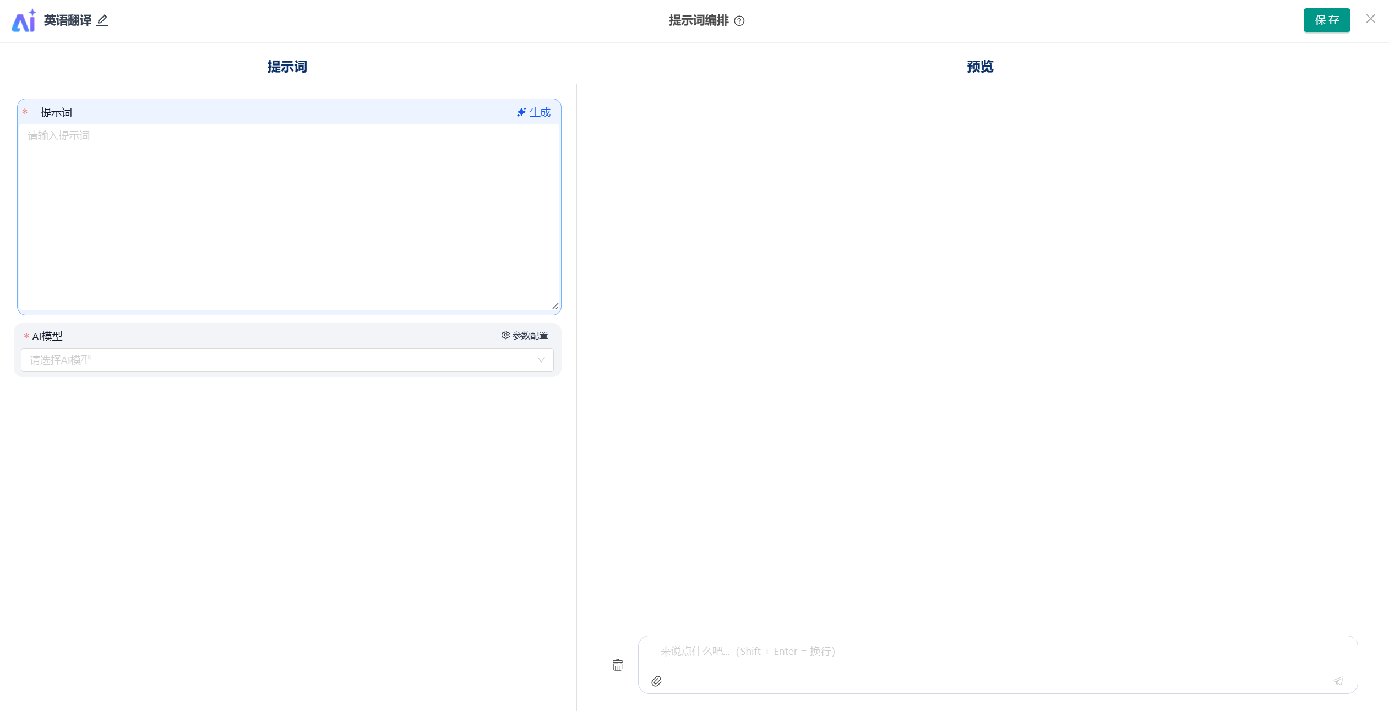Click the pencil icon beside 英语翻译

pos(102,20)
